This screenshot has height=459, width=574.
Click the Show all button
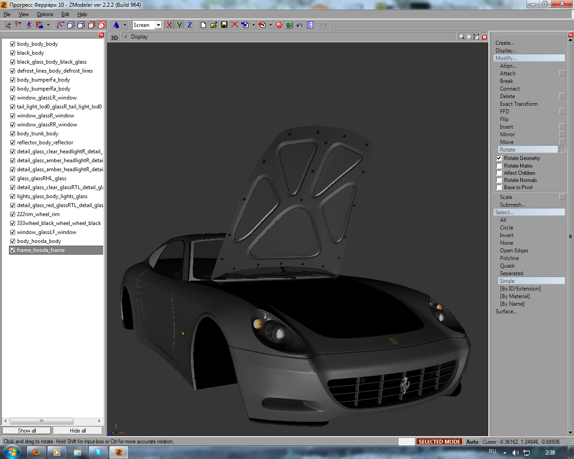pyautogui.click(x=27, y=431)
